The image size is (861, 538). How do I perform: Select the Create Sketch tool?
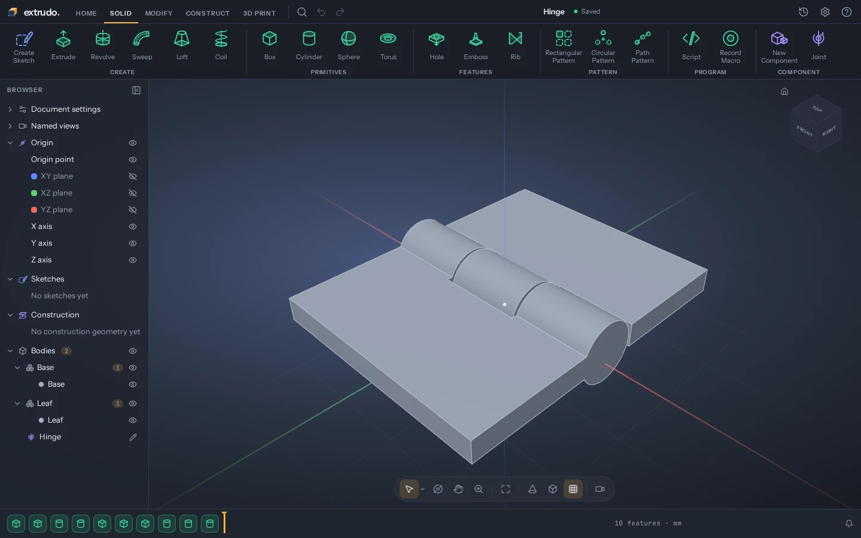tap(24, 47)
